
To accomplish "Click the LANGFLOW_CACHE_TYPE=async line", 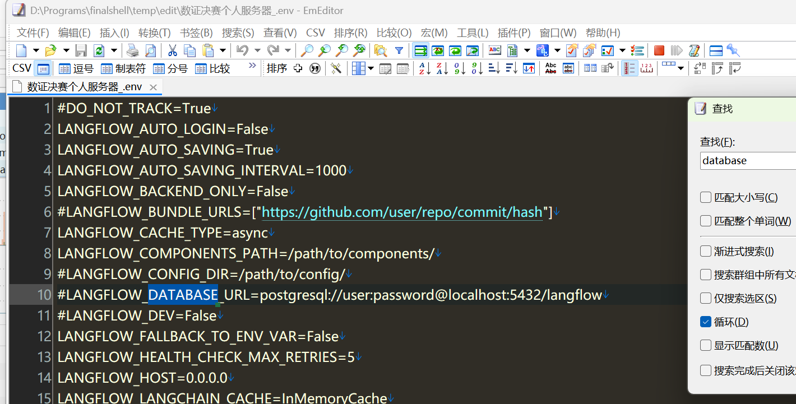I will tap(163, 233).
